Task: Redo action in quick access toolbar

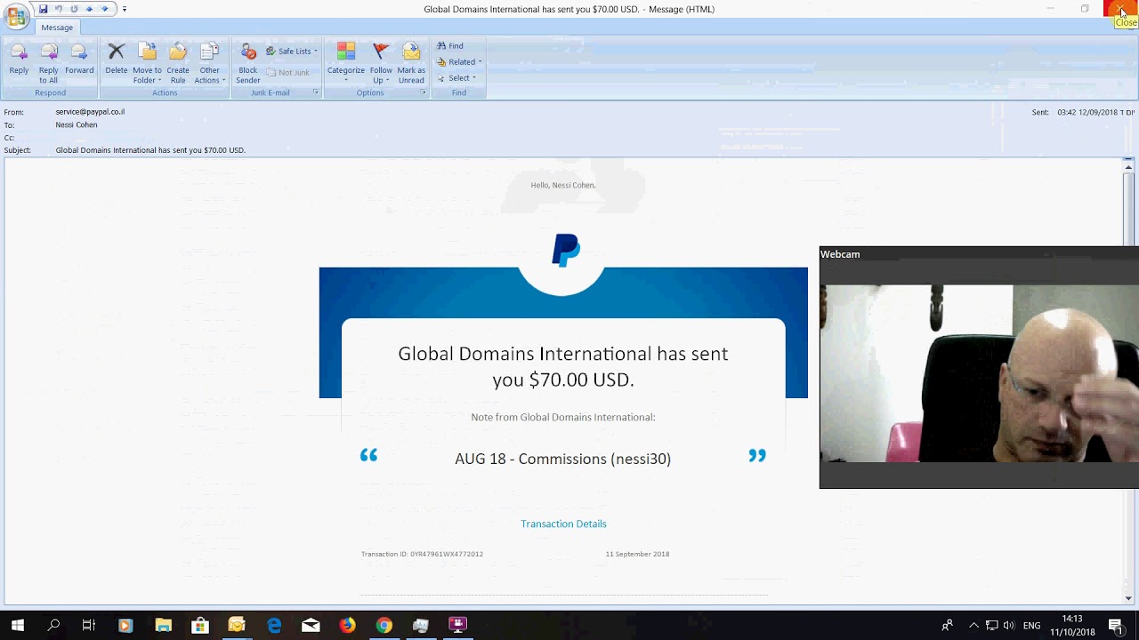Action: point(74,9)
